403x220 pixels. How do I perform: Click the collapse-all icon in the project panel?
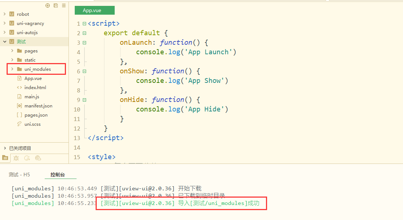(56, 5)
